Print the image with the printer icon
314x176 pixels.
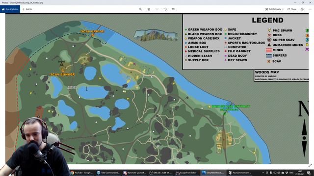[x=302, y=9]
